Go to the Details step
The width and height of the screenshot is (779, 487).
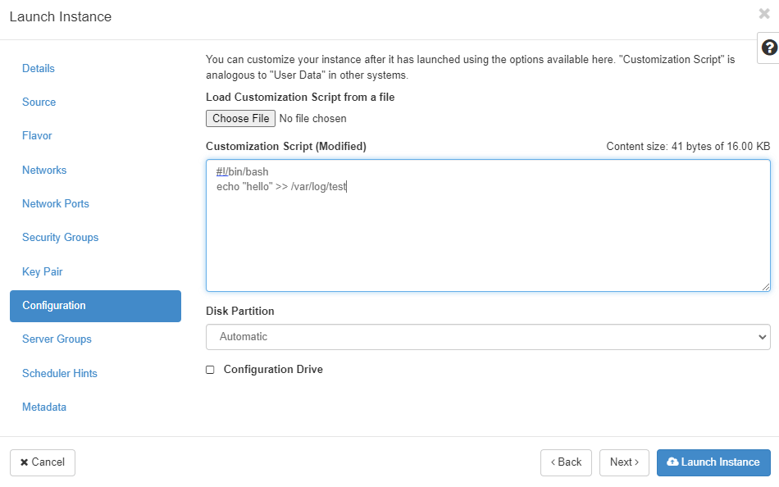click(39, 68)
